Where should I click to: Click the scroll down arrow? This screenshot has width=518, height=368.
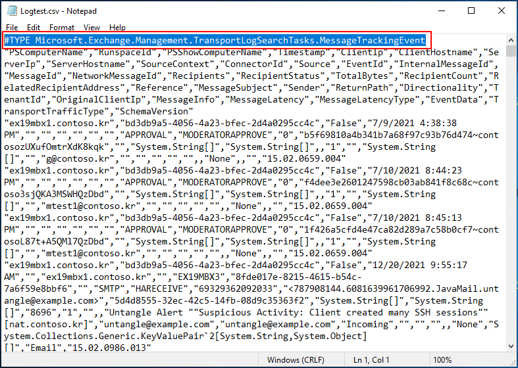click(x=511, y=346)
